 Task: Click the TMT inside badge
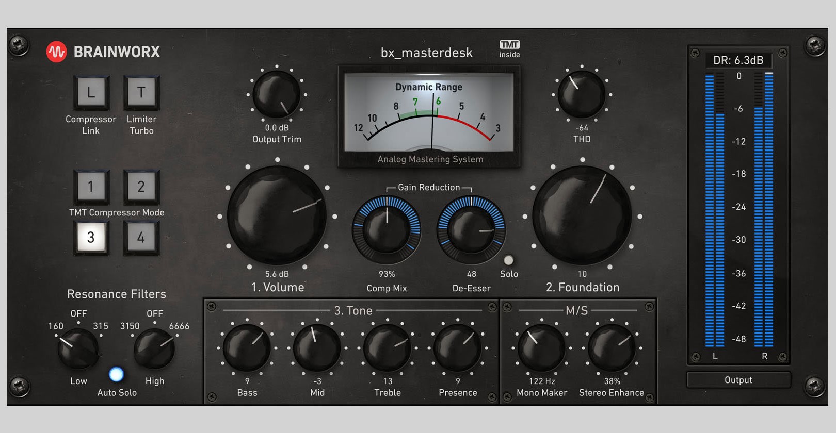(509, 49)
